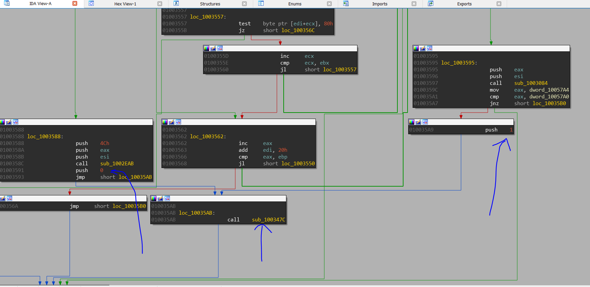This screenshot has width=590, height=287.
Task: Click 'ecx, ebx' operands of cmp
Action: [316, 63]
